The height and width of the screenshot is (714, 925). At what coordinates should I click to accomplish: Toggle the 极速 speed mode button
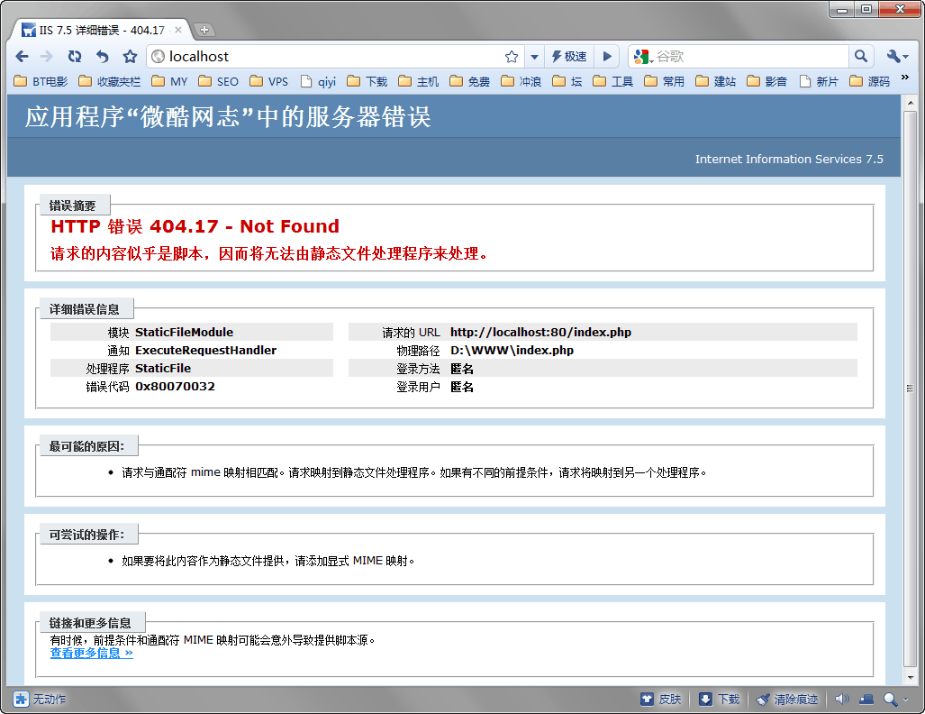pyautogui.click(x=568, y=57)
